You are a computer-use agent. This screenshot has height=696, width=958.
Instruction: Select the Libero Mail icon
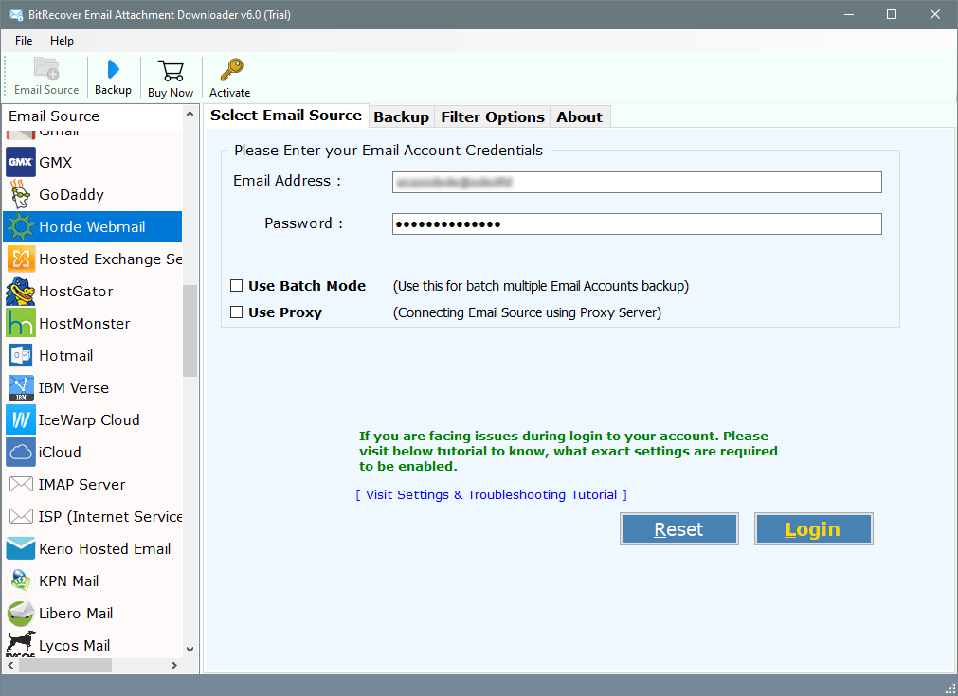pos(21,613)
